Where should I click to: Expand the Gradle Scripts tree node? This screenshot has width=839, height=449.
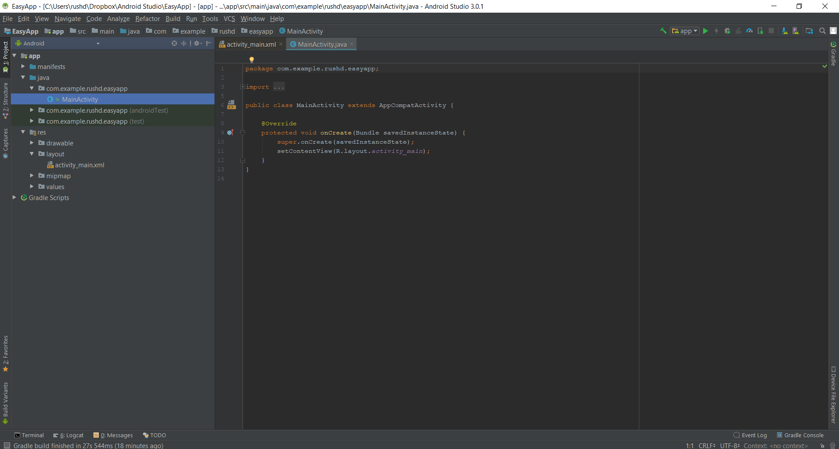click(x=14, y=198)
